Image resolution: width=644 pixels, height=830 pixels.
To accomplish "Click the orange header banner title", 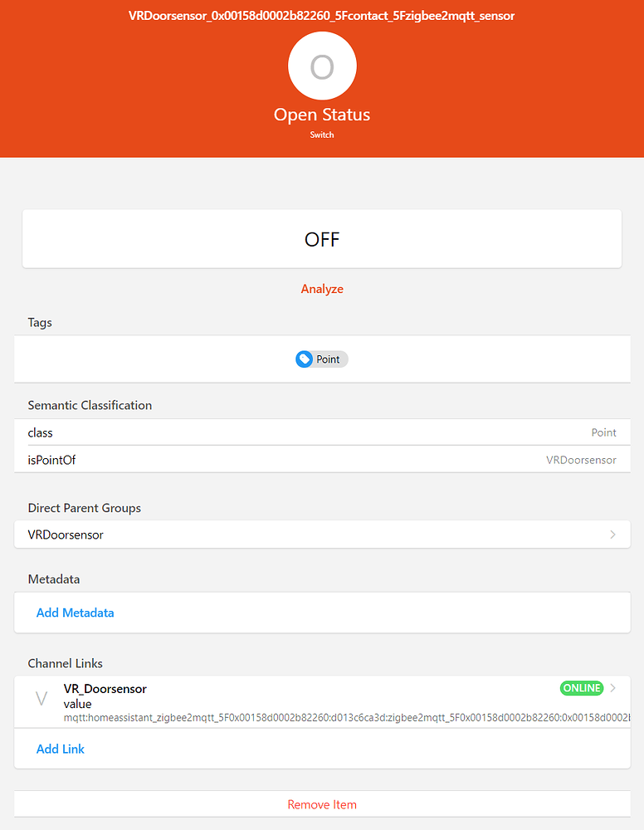I will pos(322,15).
